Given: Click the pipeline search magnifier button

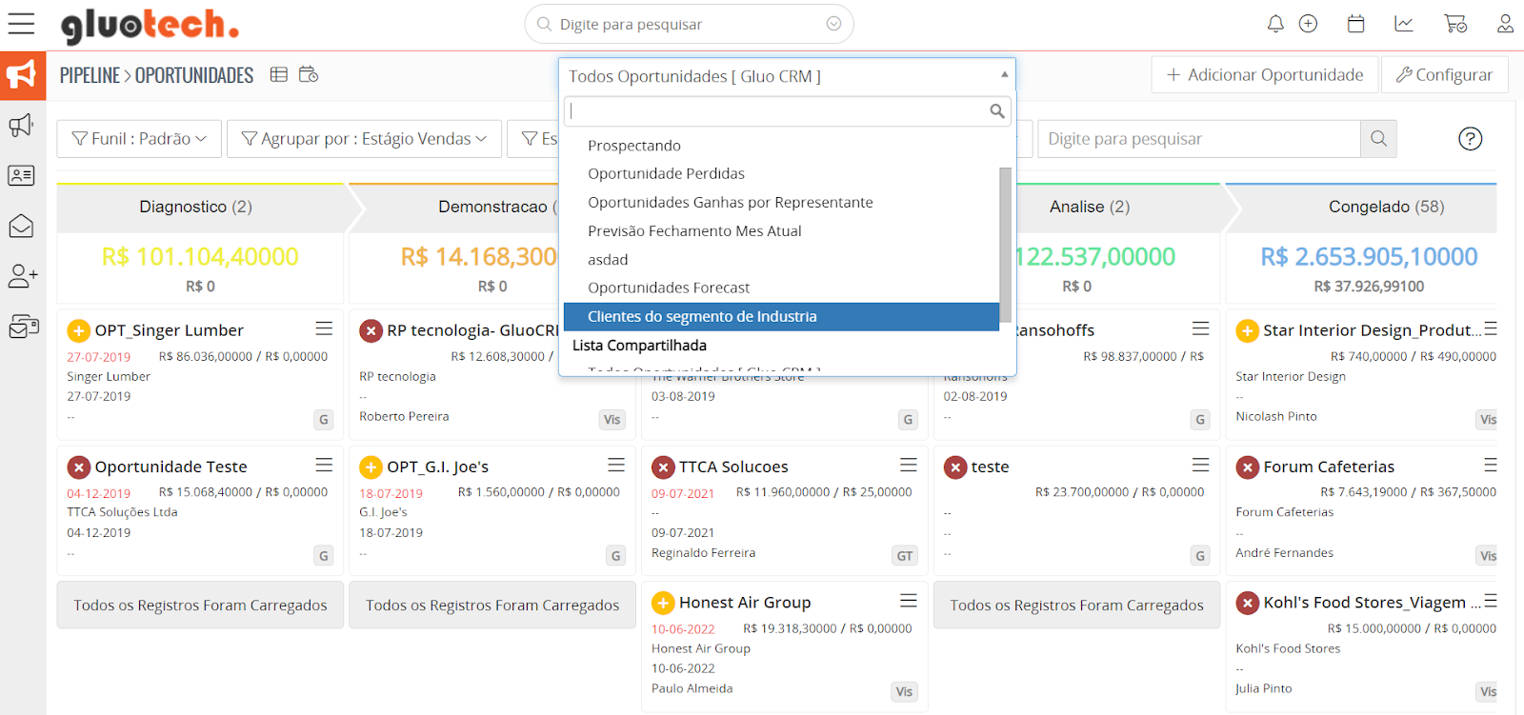Looking at the screenshot, I should [x=1378, y=139].
